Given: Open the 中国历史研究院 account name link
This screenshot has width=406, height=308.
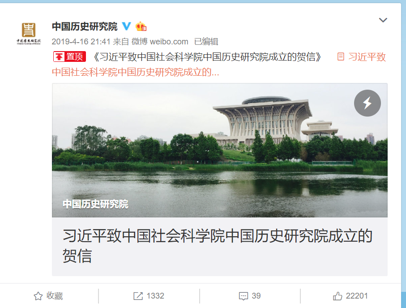Looking at the screenshot, I should tap(85, 26).
